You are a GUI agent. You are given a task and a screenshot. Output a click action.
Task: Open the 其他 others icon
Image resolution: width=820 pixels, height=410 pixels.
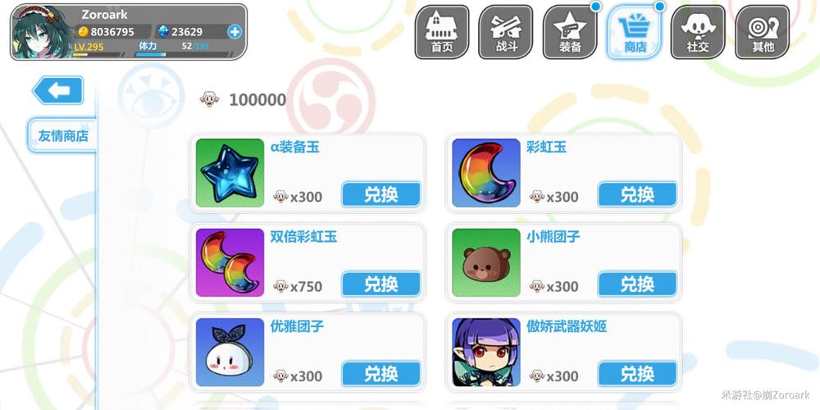763,32
